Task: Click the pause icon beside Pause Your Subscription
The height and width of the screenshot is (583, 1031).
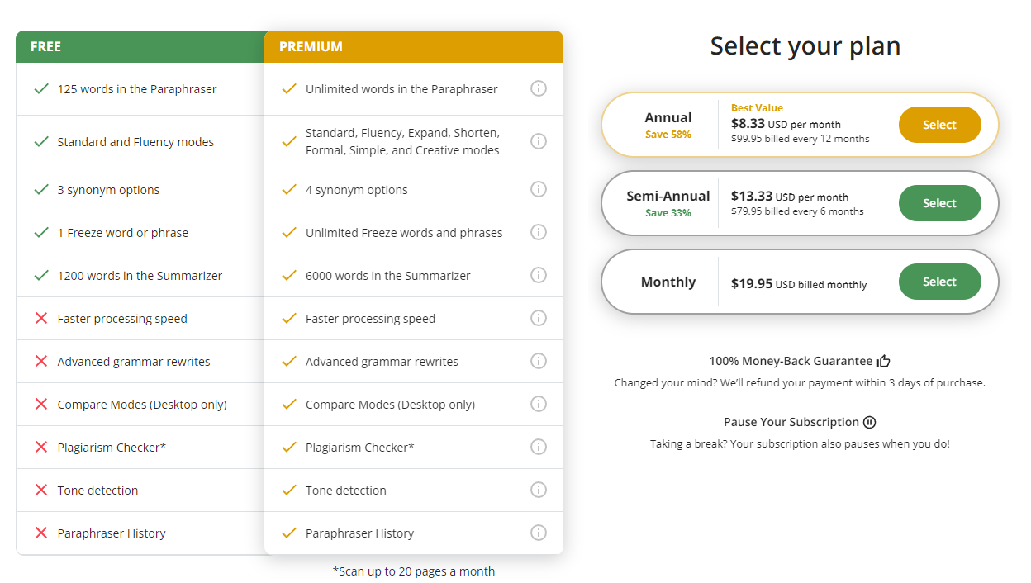Action: click(869, 422)
